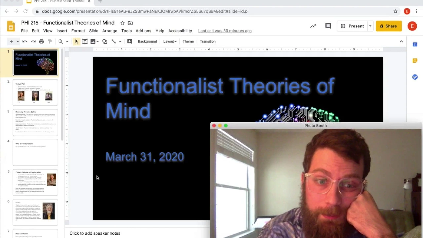
Task: Select slide 3 Reviewing Theories thumbnail
Action: point(35,122)
